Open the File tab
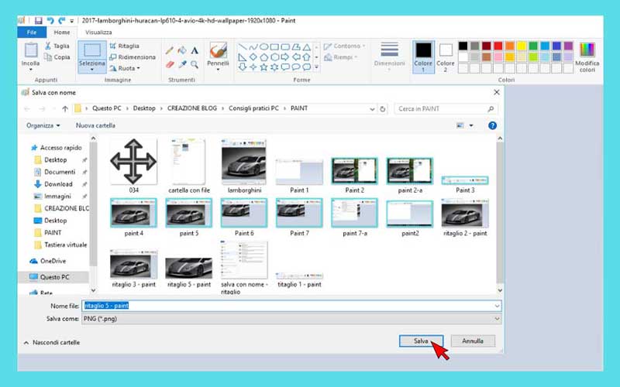The height and width of the screenshot is (387, 620). (32, 33)
